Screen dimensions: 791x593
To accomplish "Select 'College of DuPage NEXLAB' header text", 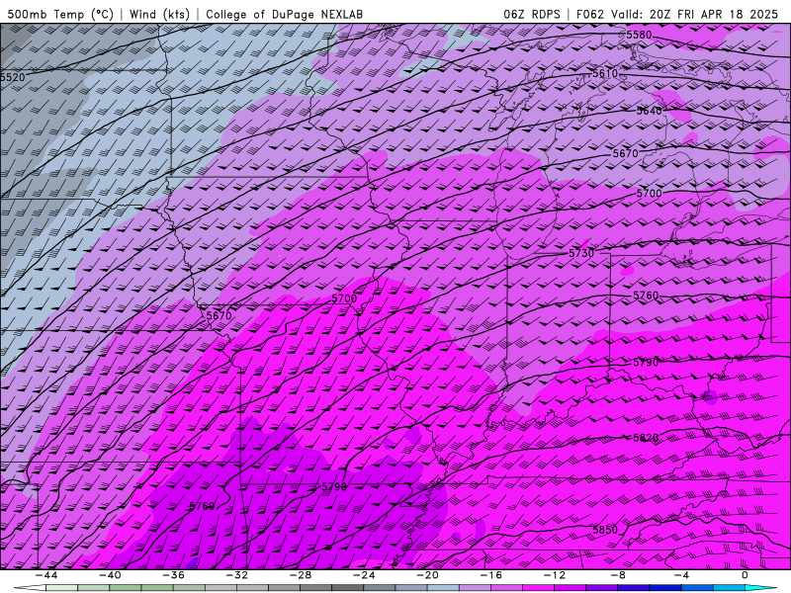I will [x=284, y=14].
